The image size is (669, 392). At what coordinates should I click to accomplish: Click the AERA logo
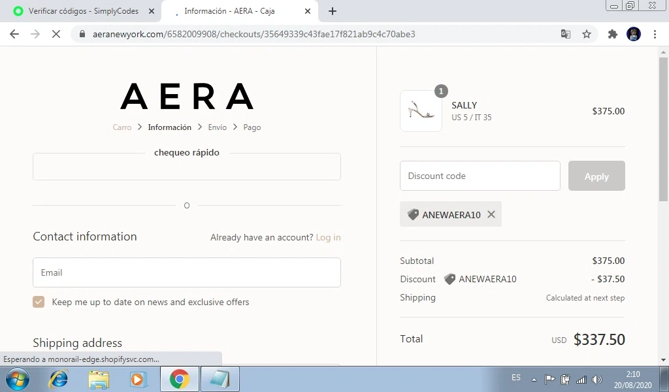click(x=187, y=96)
